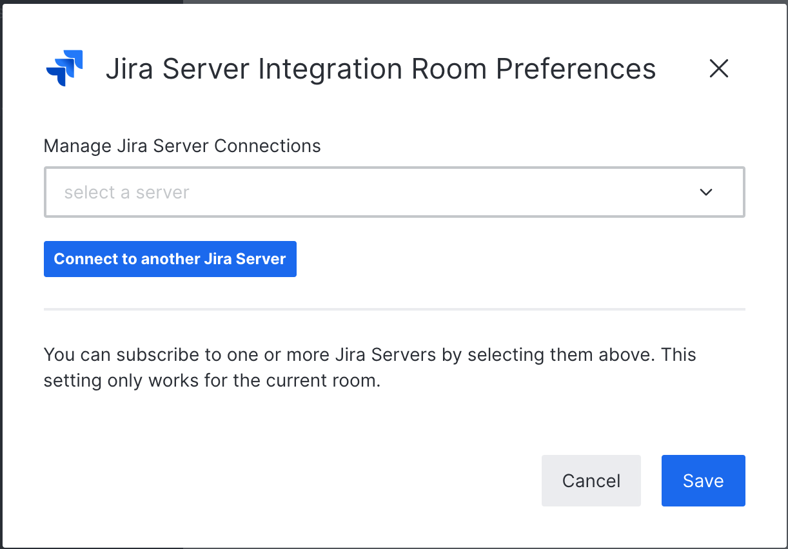Expand the server dropdown chevron arrow
The height and width of the screenshot is (549, 788).
(706, 192)
